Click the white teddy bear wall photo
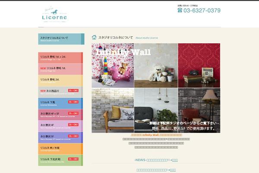 [x=156, y=66]
